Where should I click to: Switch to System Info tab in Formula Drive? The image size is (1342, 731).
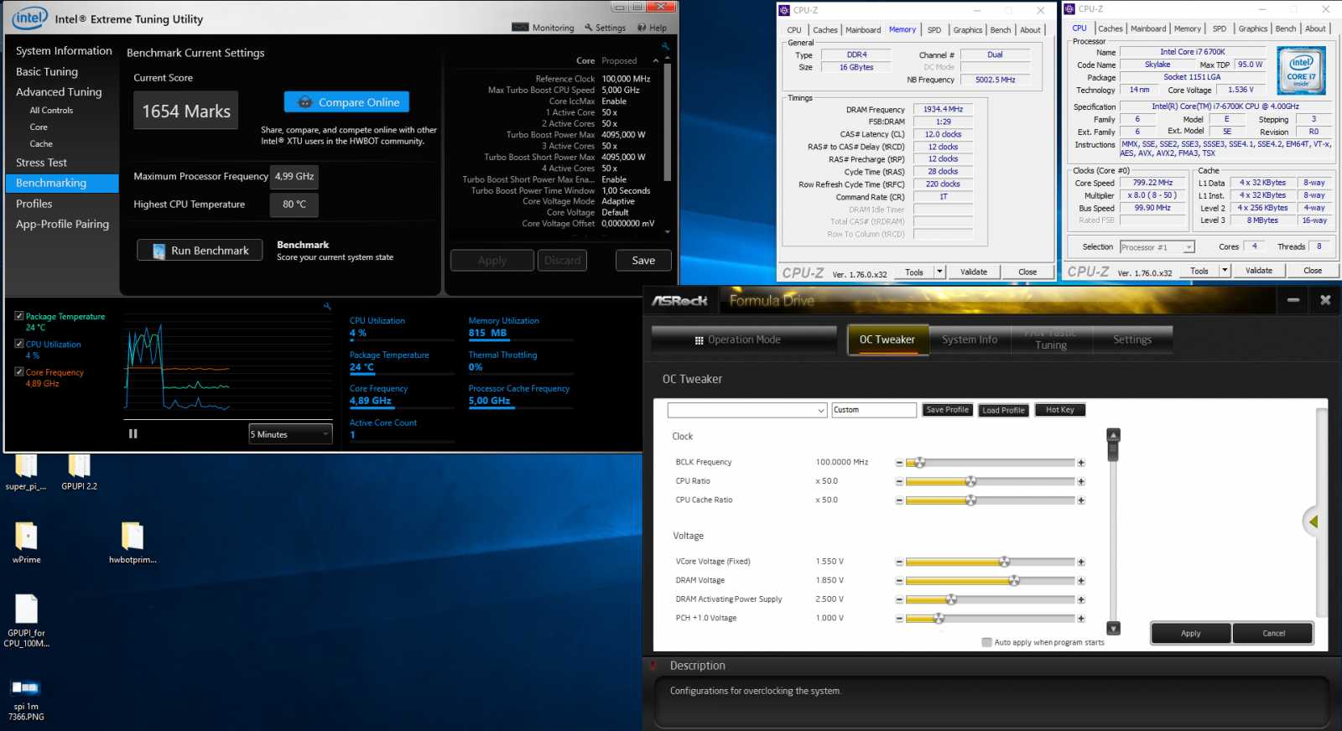pos(970,340)
